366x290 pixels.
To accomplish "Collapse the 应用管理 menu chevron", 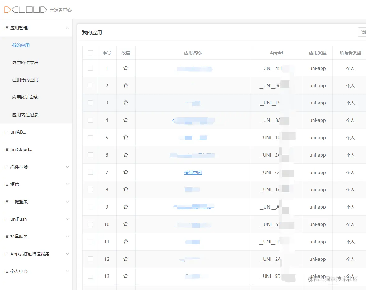I will click(x=67, y=28).
